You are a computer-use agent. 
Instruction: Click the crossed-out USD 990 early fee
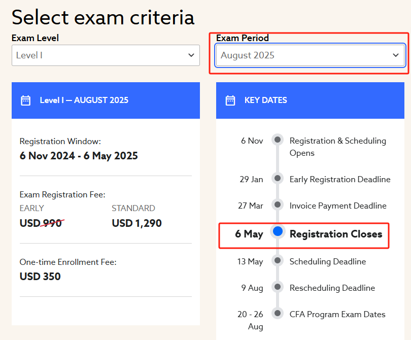pos(42,223)
